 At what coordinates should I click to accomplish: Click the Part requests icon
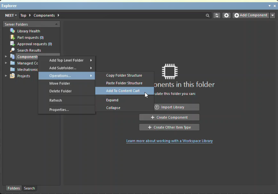pyautogui.click(x=12, y=37)
